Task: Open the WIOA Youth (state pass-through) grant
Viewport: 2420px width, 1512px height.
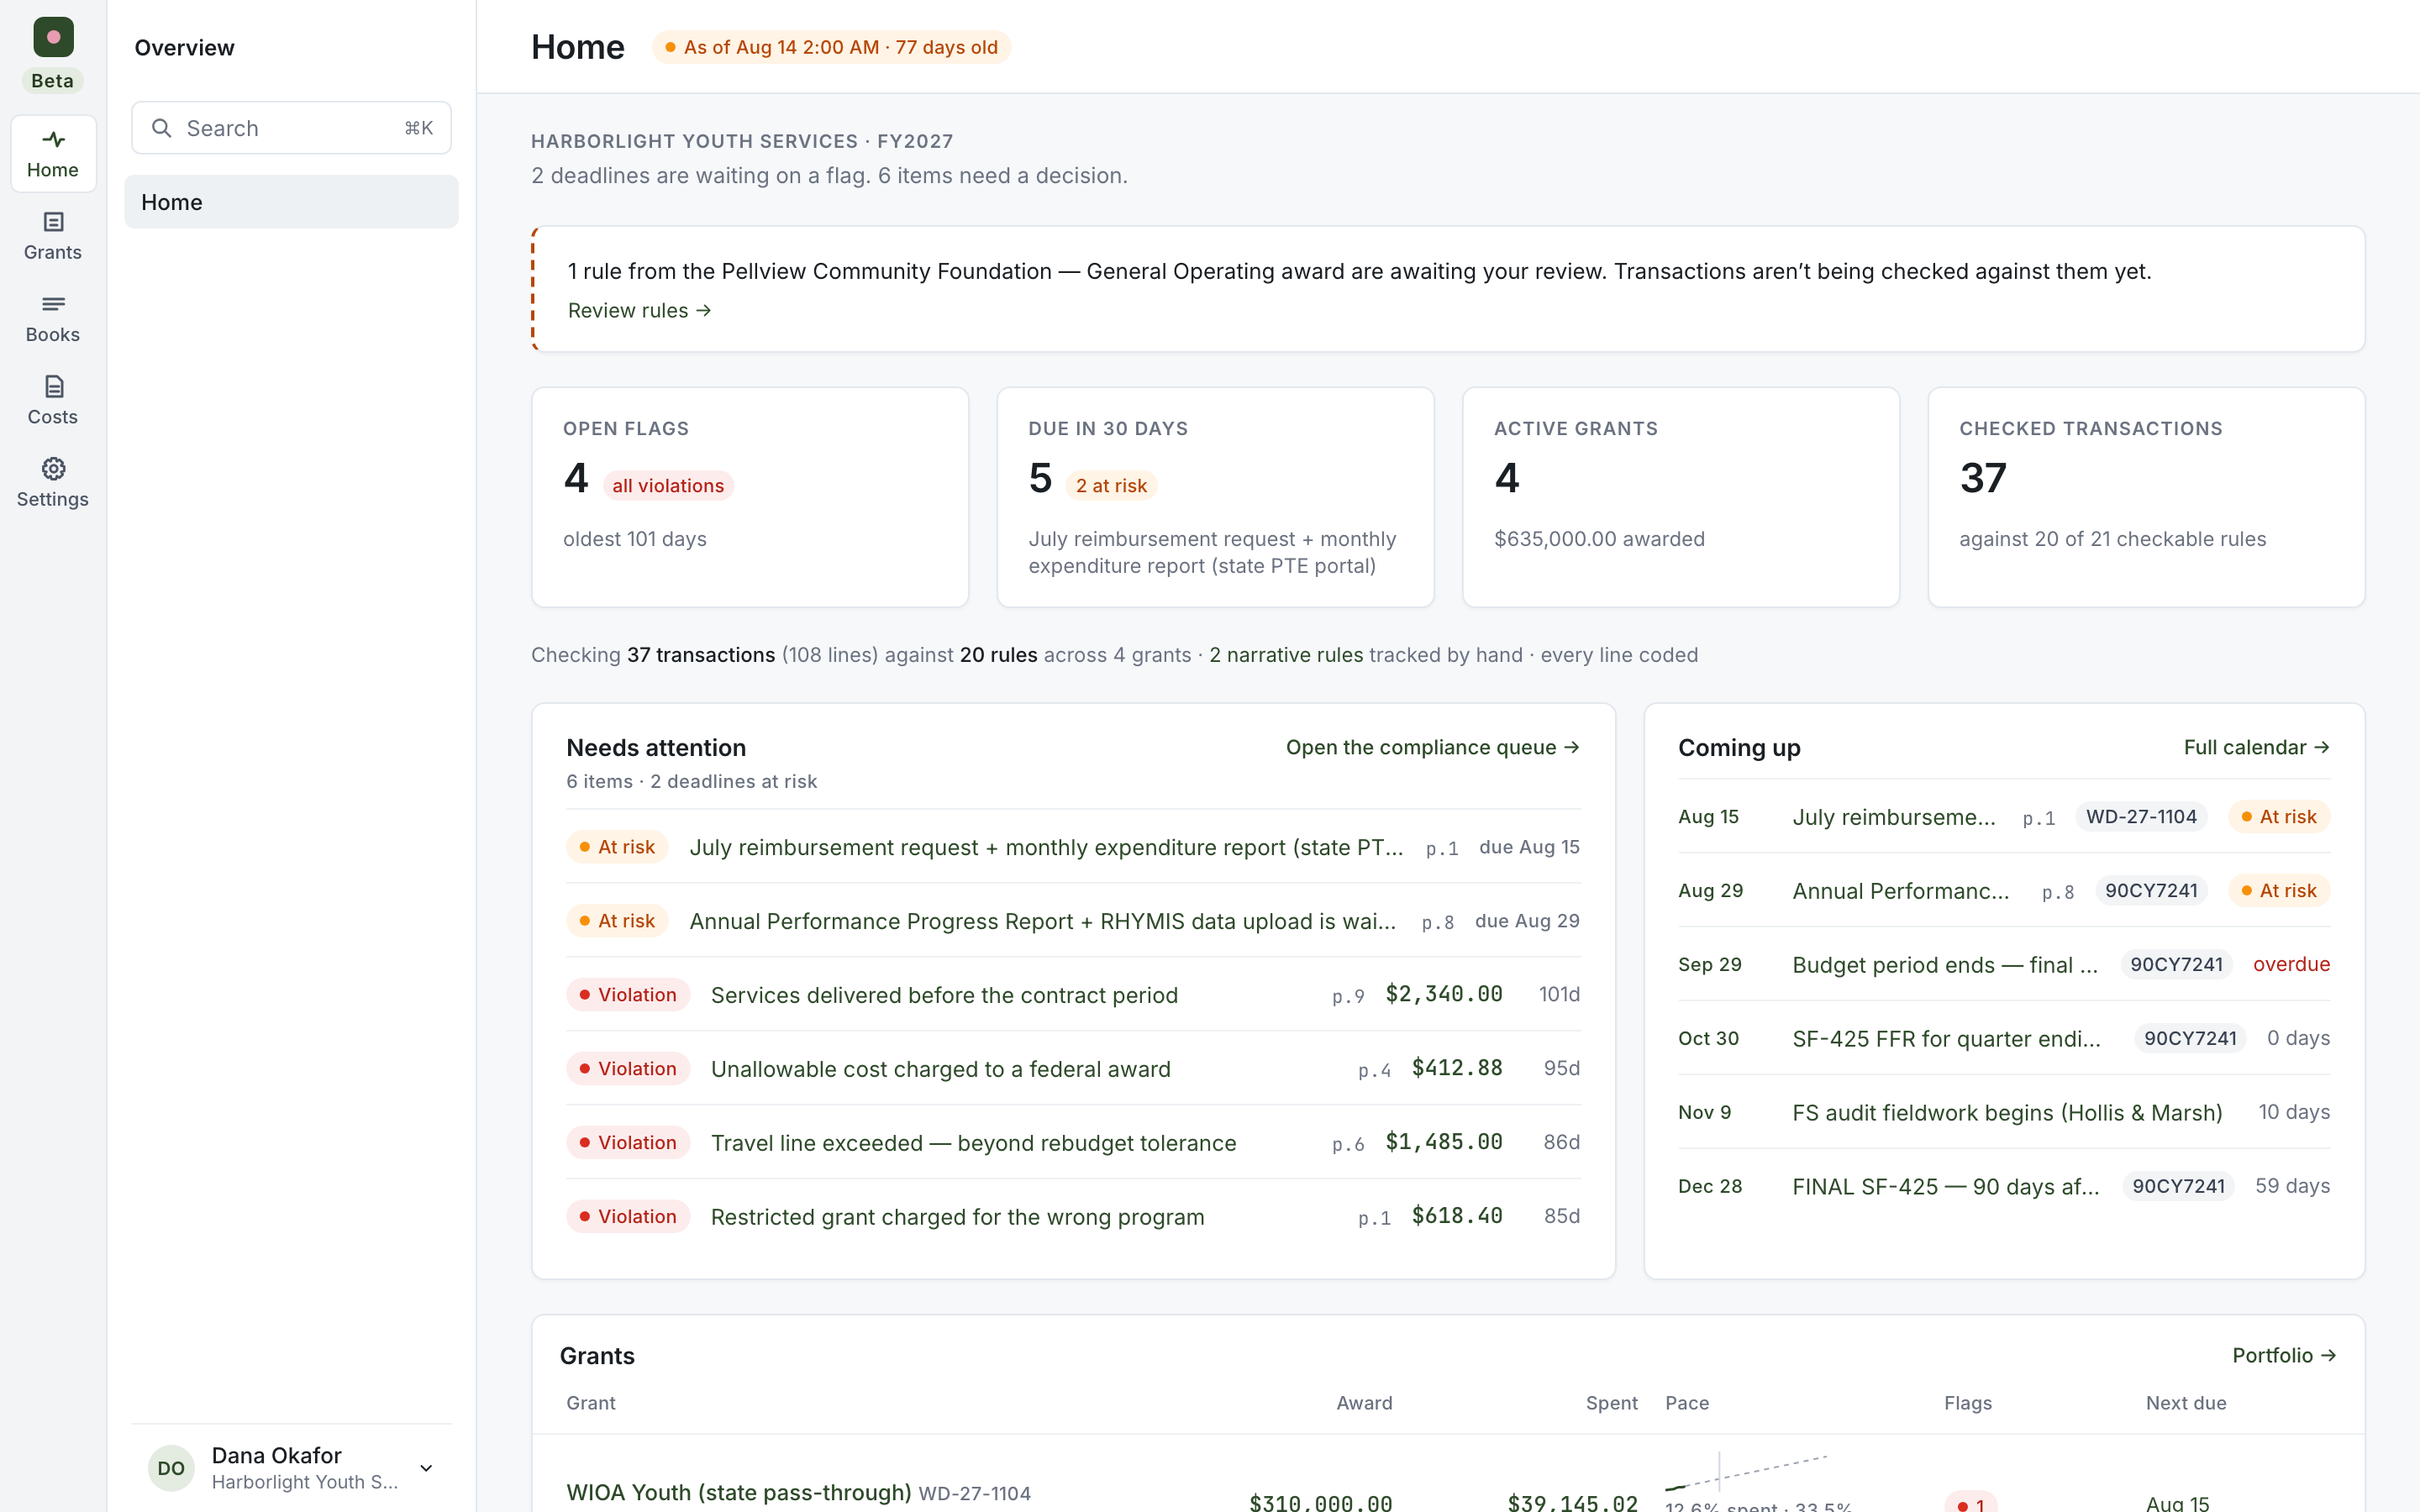Action: click(739, 1492)
